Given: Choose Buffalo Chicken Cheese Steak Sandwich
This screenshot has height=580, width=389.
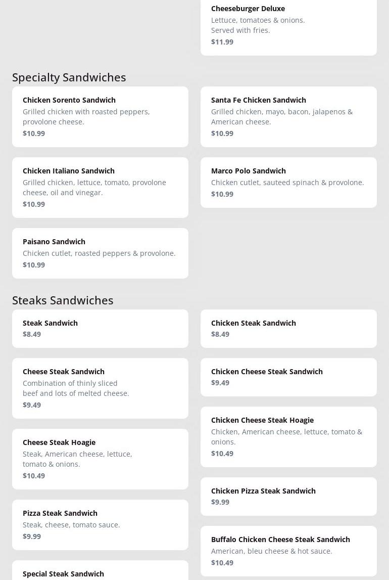Looking at the screenshot, I should pyautogui.click(x=288, y=551).
